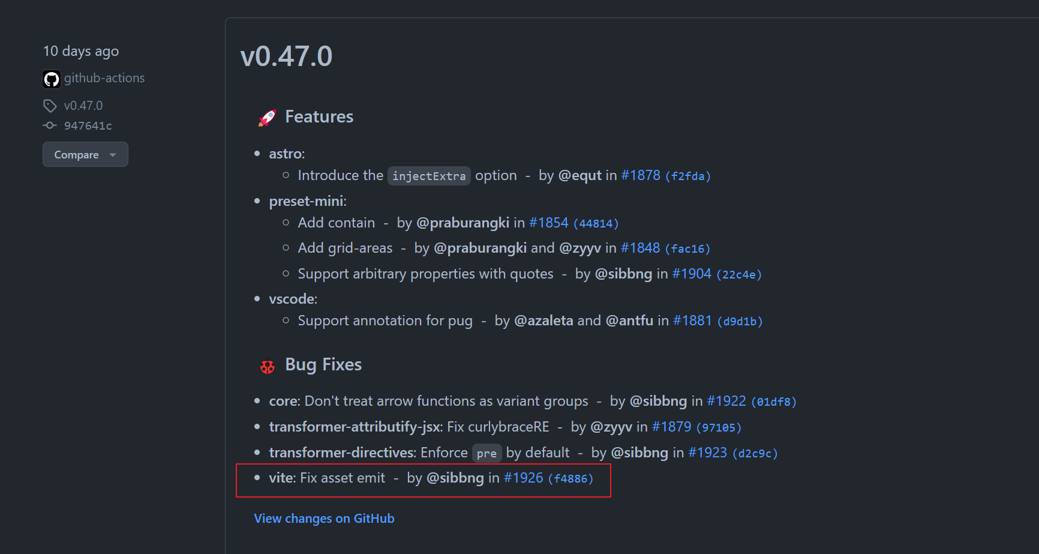Screen dimensions: 1039x554
Task: Select the injectExtra inline code label
Action: pos(429,176)
